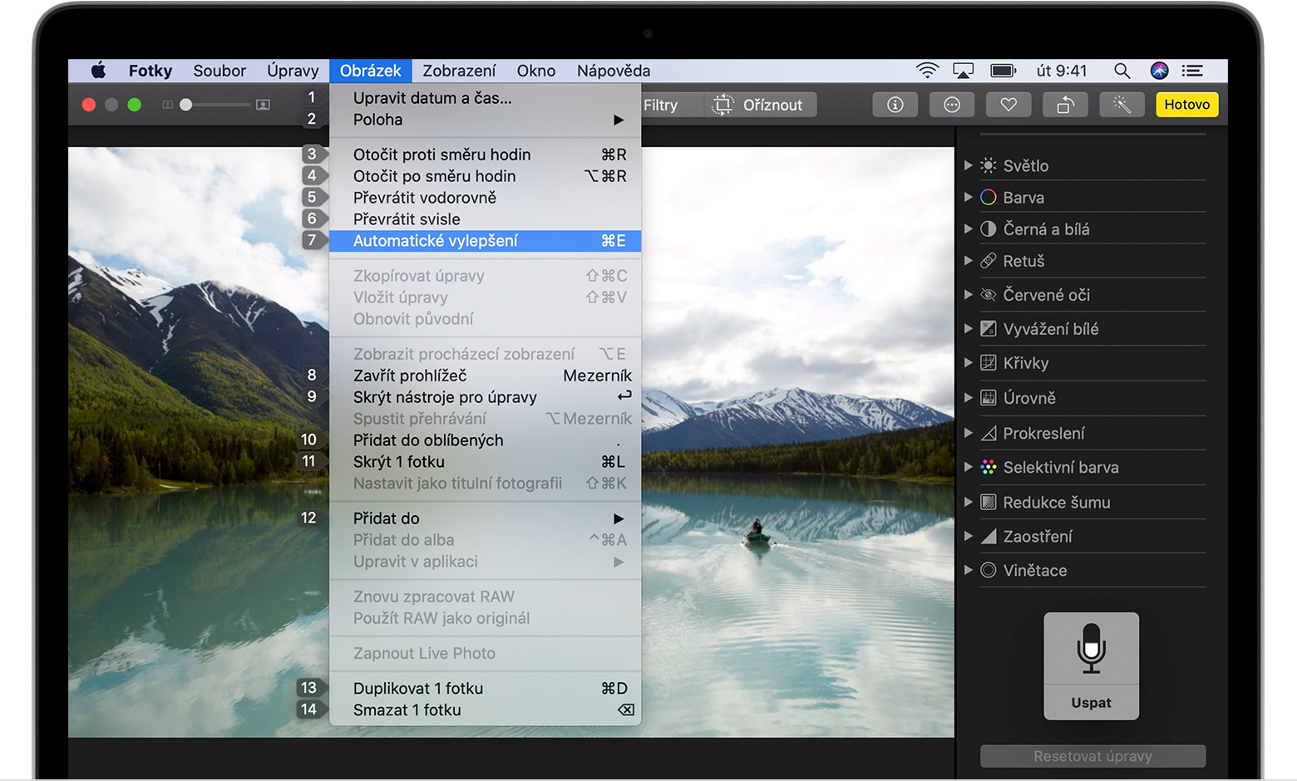Click the info icon in the toolbar

click(x=895, y=105)
